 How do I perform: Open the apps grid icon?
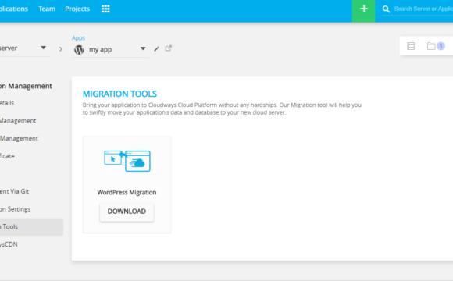click(x=105, y=9)
